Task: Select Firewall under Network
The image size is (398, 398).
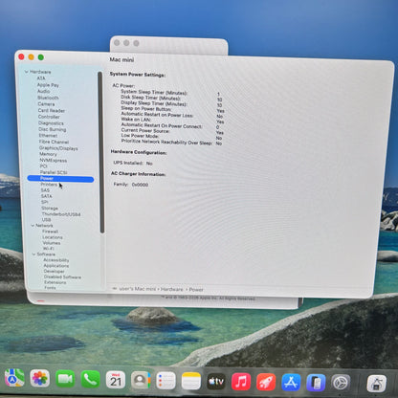Action: click(x=50, y=232)
